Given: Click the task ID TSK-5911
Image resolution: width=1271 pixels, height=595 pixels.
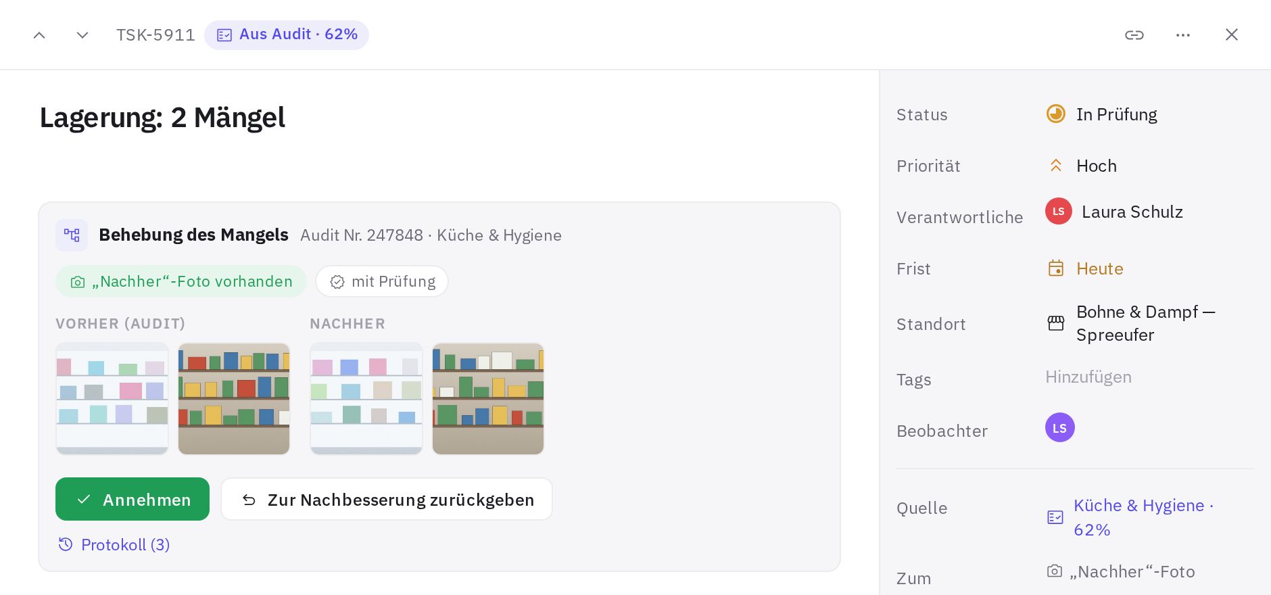Looking at the screenshot, I should [x=155, y=35].
